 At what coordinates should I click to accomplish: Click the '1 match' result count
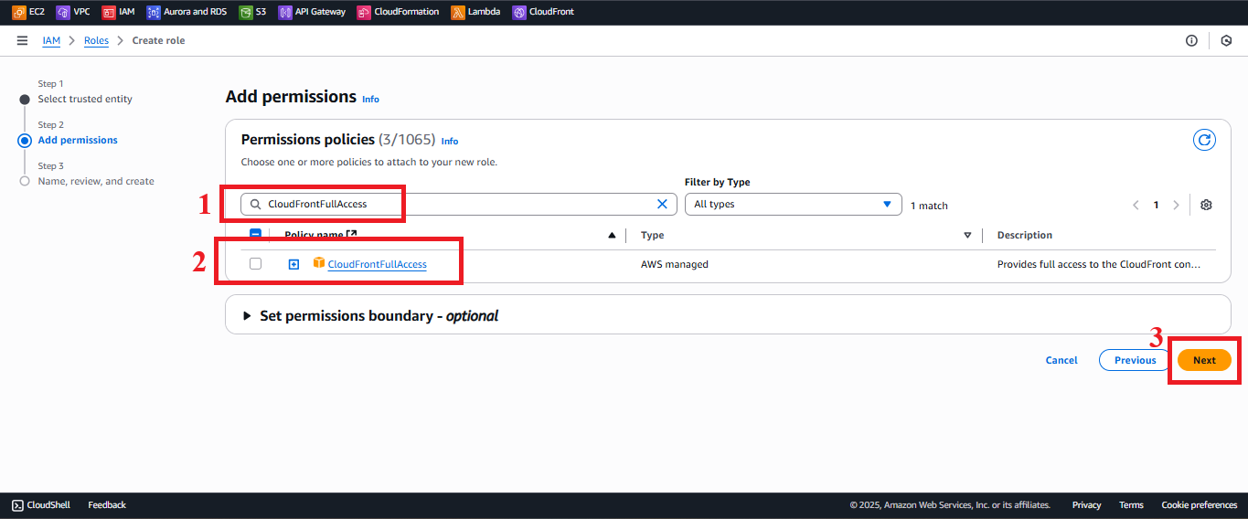(929, 206)
